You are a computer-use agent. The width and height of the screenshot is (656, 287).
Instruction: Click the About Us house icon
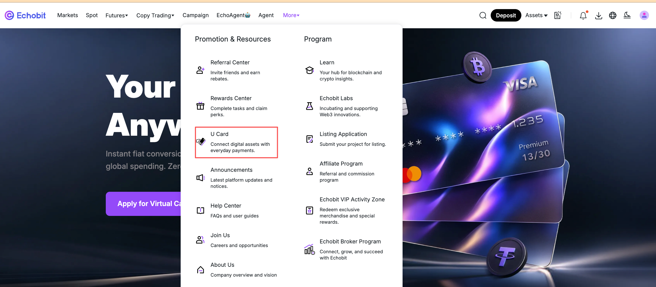click(200, 270)
